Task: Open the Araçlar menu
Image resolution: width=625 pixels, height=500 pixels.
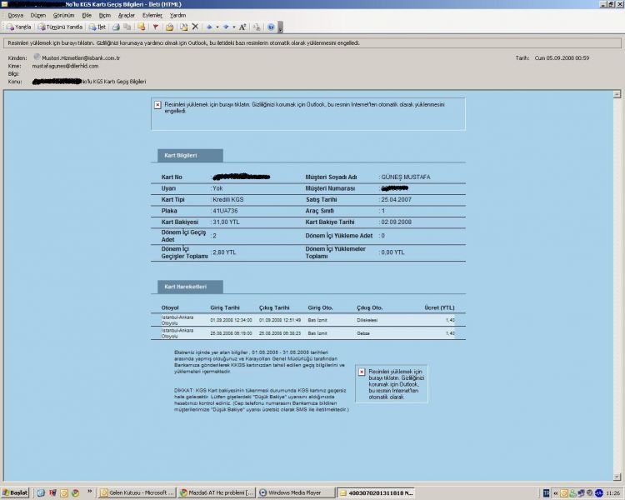Action: click(127, 15)
